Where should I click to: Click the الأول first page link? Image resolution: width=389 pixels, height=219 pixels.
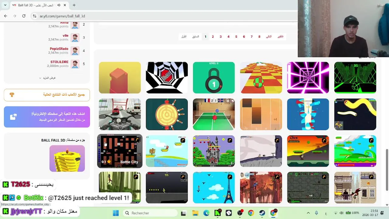184,36
